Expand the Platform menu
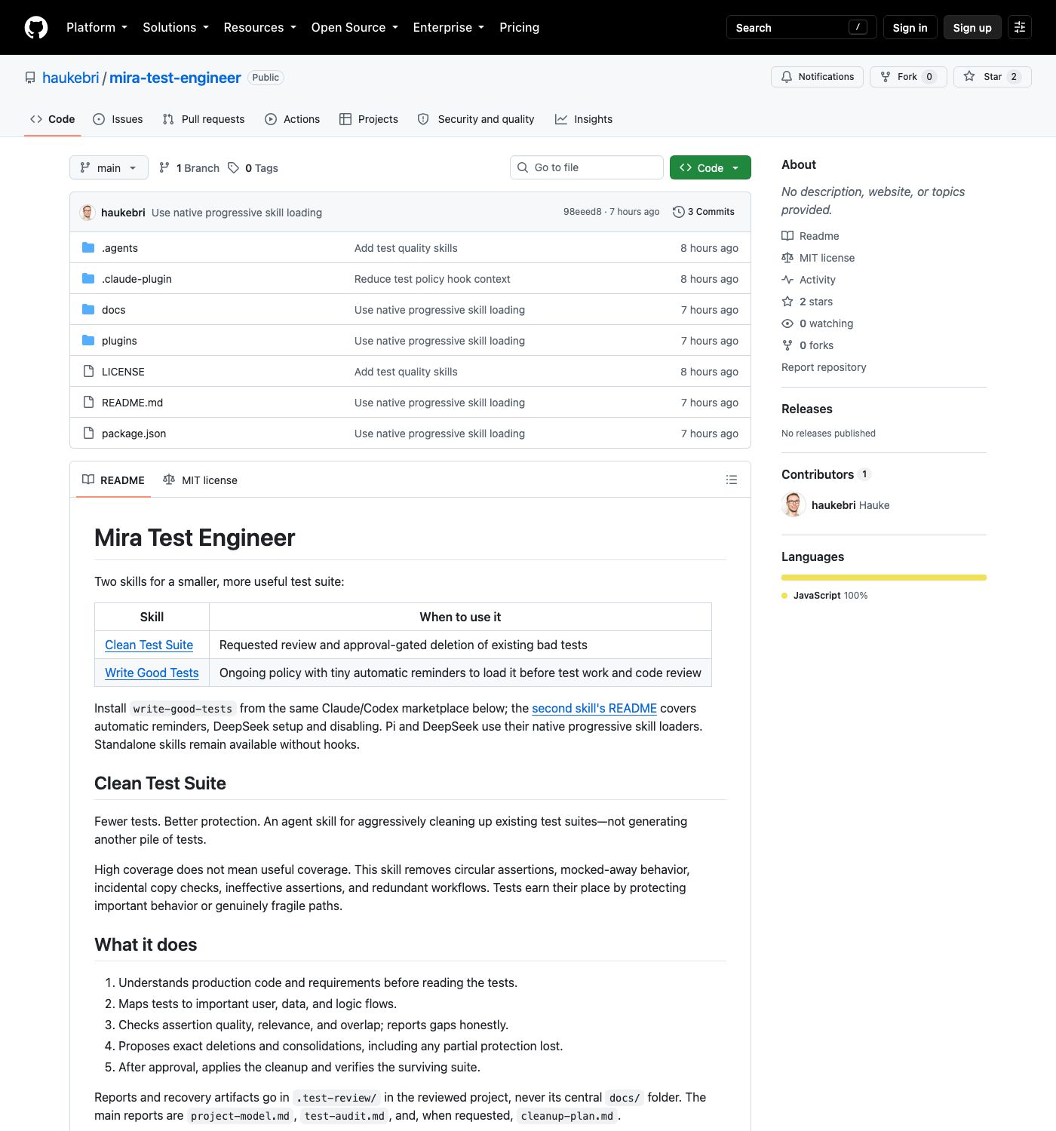 tap(97, 28)
